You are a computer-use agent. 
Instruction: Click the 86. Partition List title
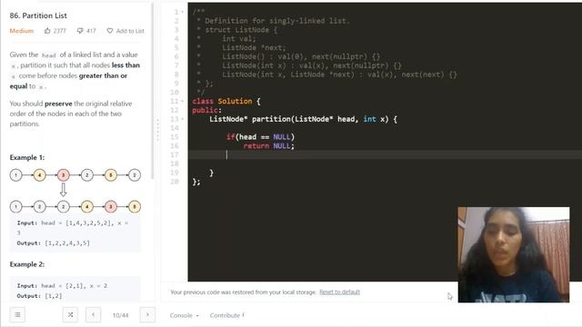pyautogui.click(x=38, y=15)
